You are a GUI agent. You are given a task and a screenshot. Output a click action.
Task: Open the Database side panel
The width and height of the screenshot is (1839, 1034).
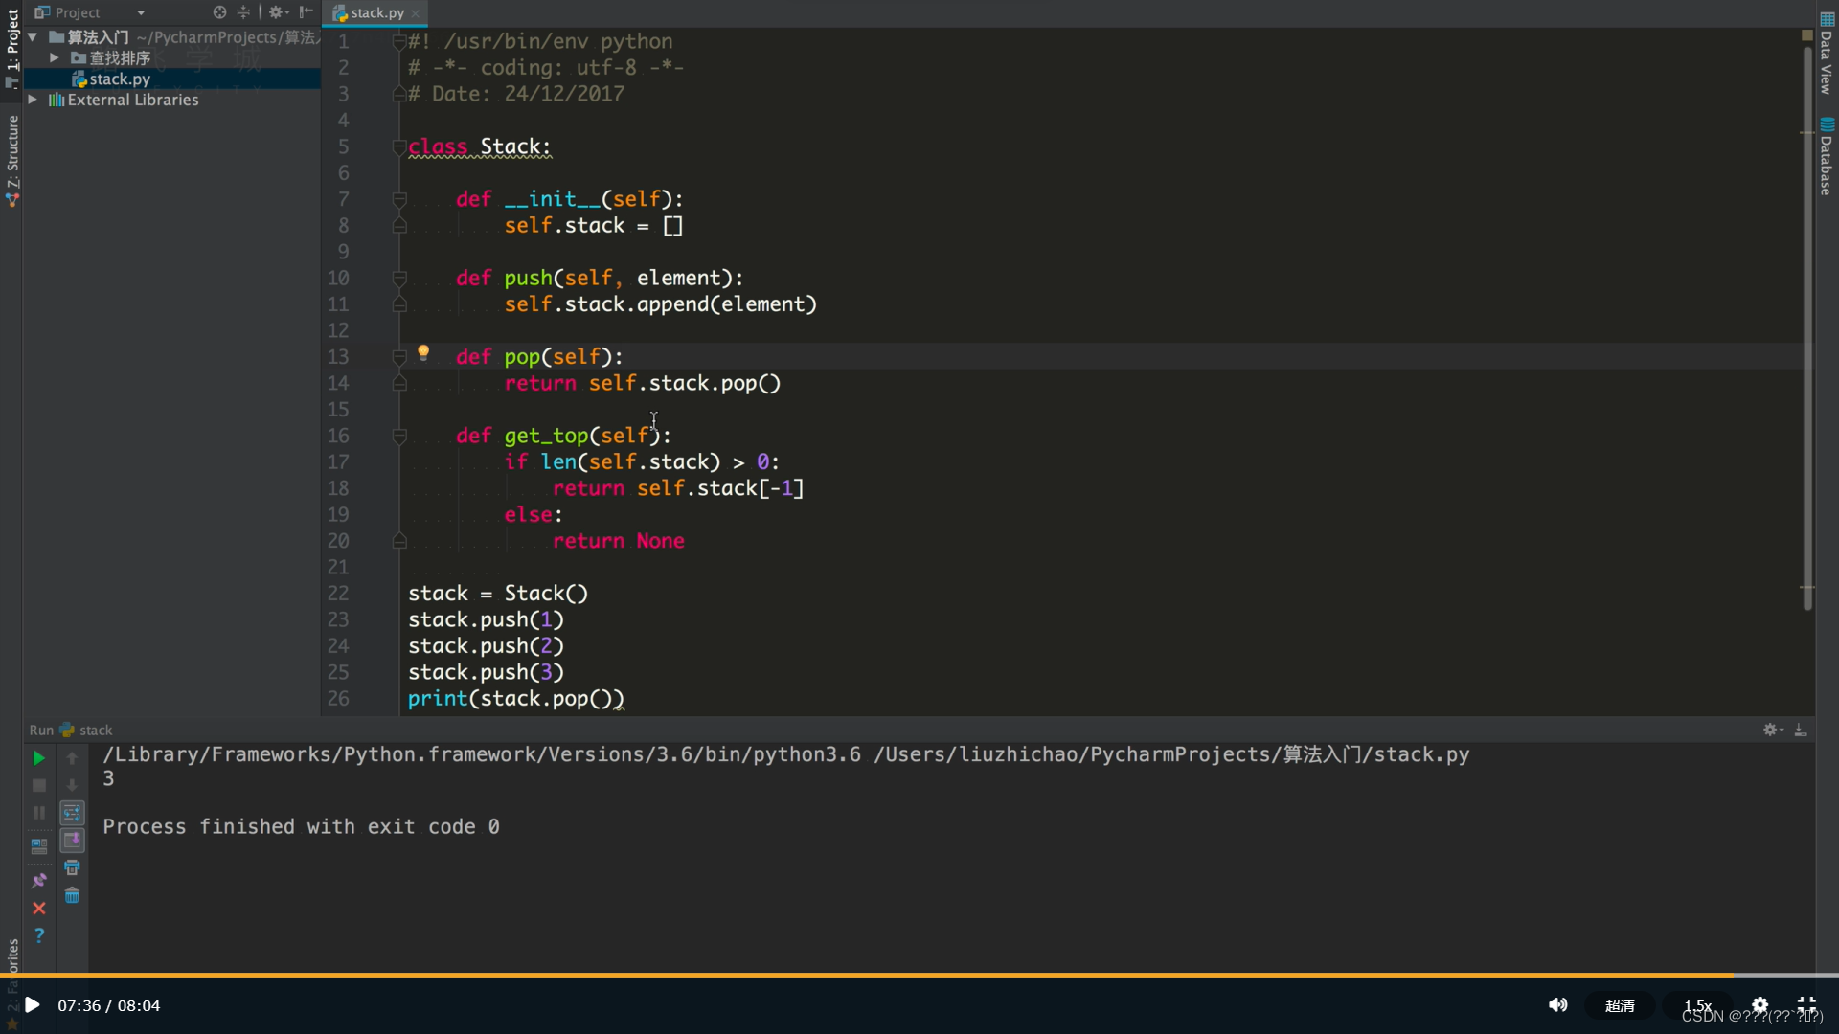[1827, 158]
